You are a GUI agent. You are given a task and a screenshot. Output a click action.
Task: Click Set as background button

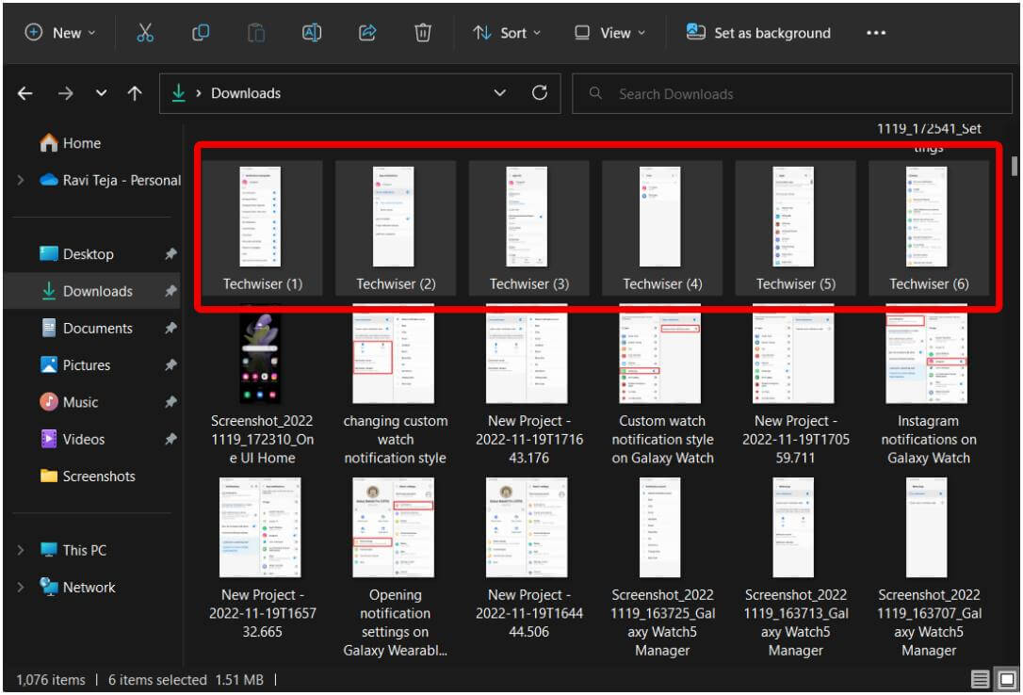point(758,33)
